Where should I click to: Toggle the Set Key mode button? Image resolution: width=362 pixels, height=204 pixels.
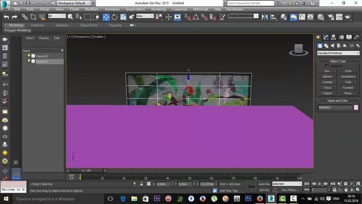pos(264,190)
